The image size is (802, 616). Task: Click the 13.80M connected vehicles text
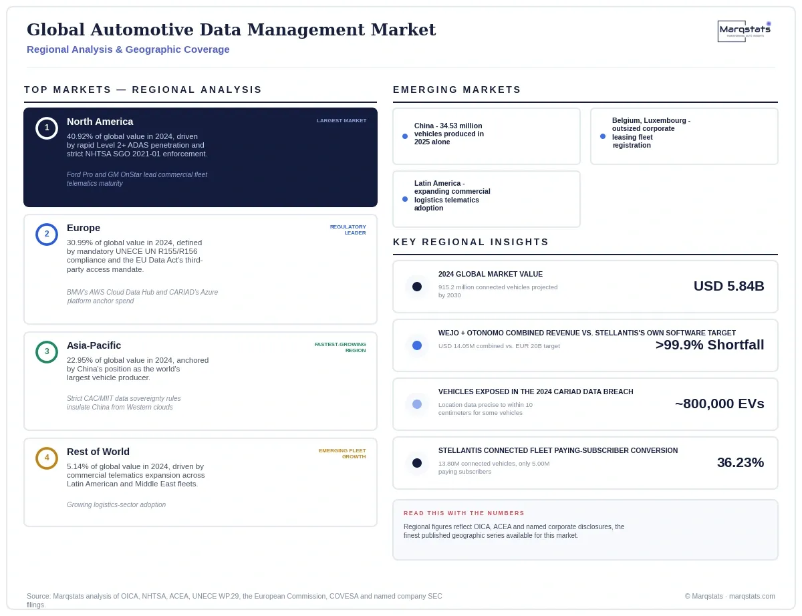click(x=494, y=468)
